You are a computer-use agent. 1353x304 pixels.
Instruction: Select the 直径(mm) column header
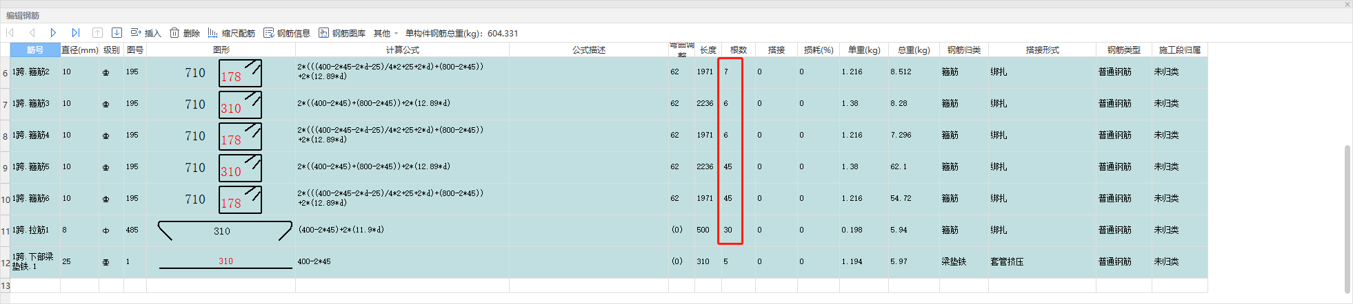79,50
